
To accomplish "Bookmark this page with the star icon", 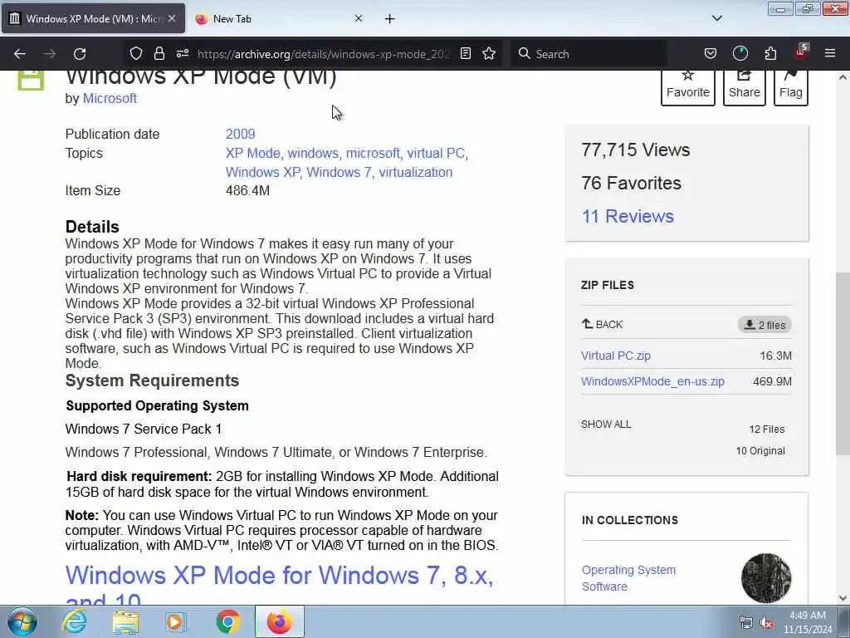I will coord(489,54).
